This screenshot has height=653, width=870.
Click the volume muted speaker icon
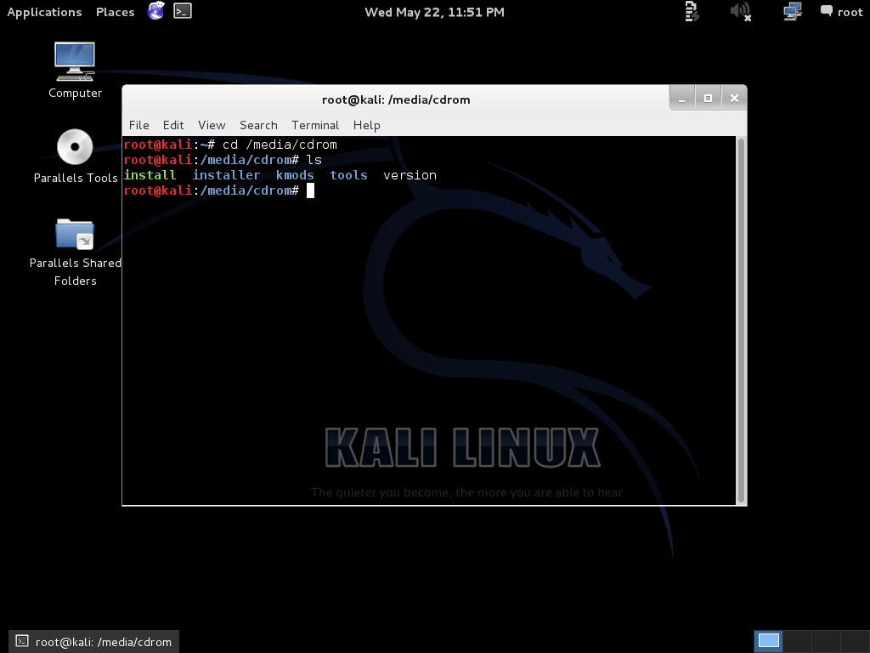tap(740, 11)
